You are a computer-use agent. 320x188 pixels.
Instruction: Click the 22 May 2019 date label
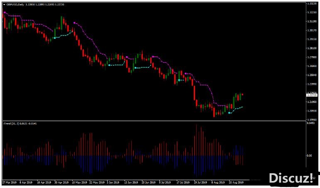pyautogui.click(x=97, y=183)
